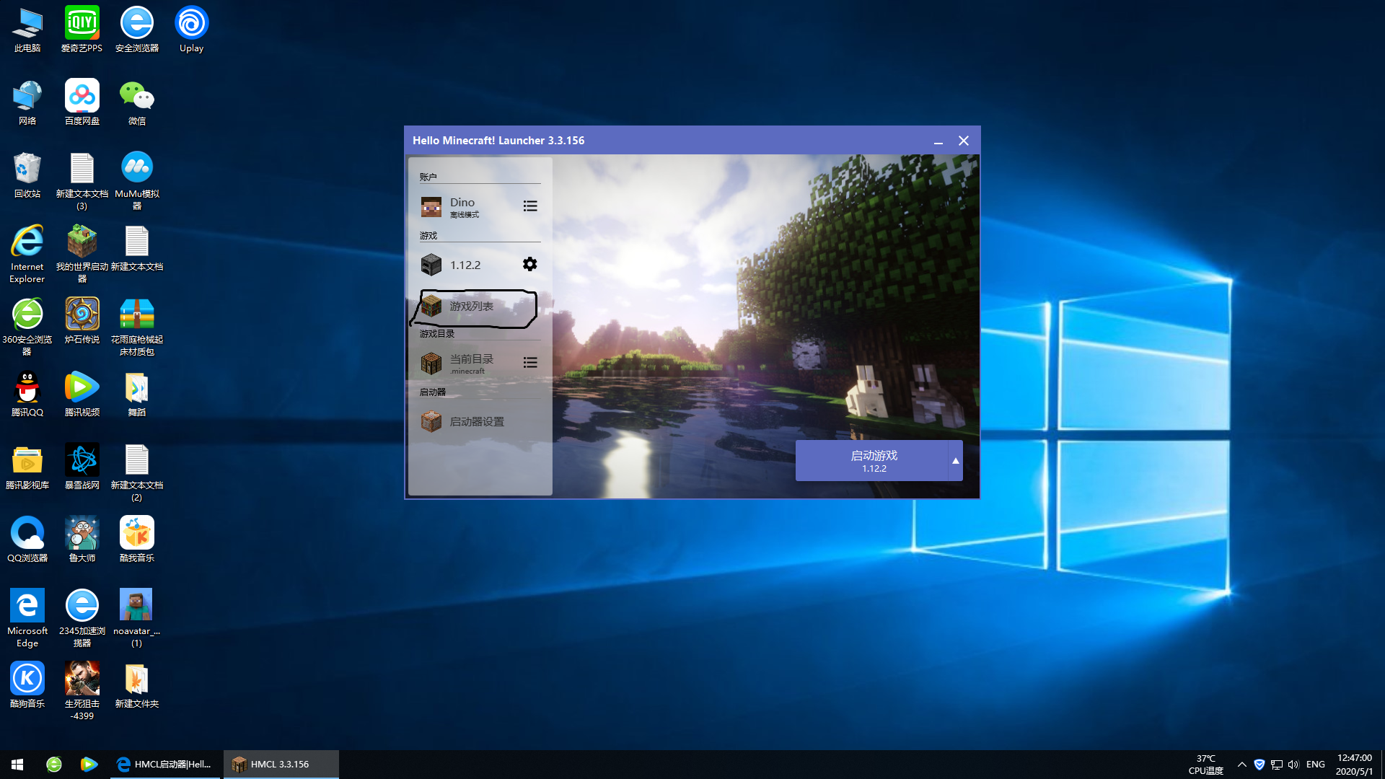This screenshot has width=1385, height=779.
Task: Expand the launch button version arrow
Action: tap(956, 461)
